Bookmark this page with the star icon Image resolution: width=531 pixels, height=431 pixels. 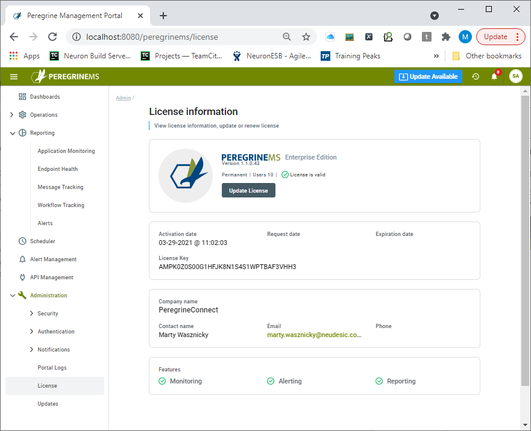click(306, 37)
